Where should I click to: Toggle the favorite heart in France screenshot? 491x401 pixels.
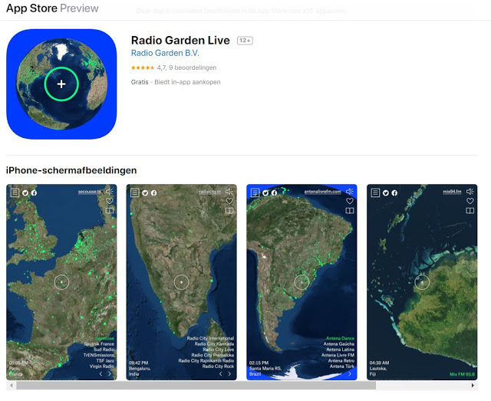(109, 201)
